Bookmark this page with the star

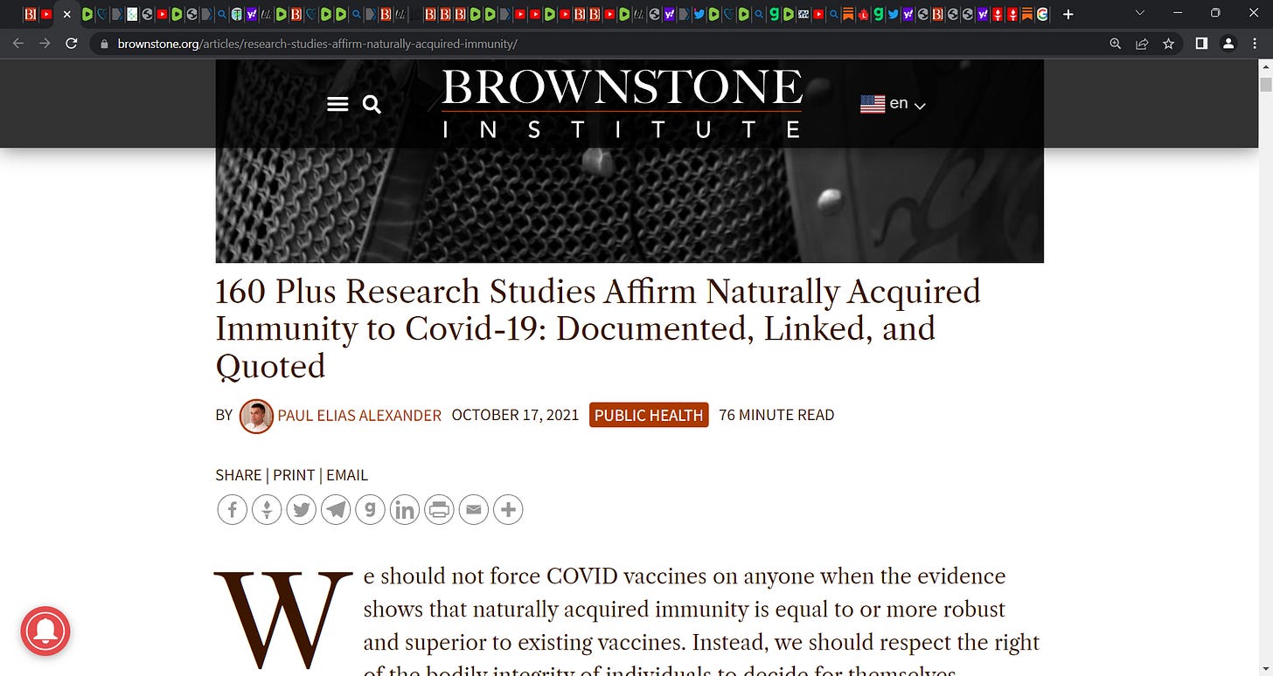coord(1168,44)
